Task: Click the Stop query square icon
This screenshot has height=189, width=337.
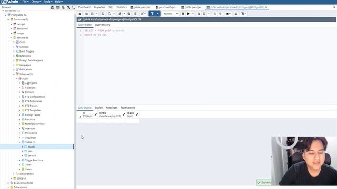Action: tap(183, 14)
